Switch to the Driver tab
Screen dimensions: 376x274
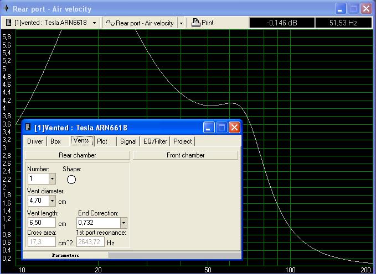click(x=35, y=141)
